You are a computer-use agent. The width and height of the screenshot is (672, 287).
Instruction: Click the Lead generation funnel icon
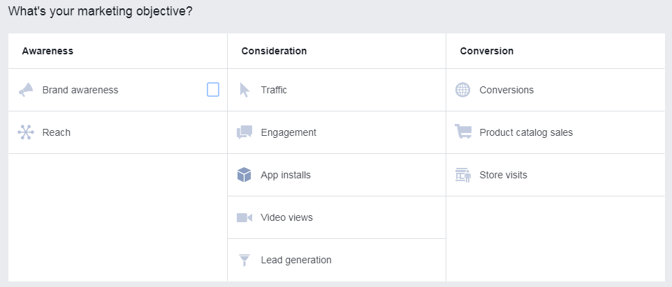pos(244,260)
